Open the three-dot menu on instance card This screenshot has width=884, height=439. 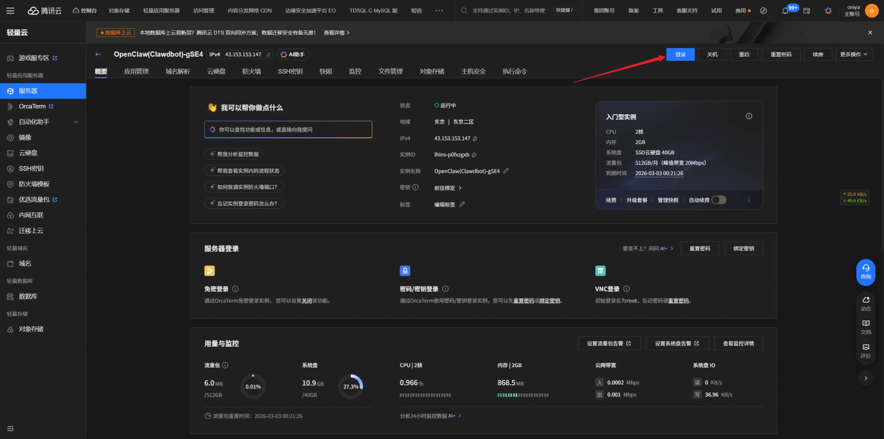[x=749, y=200]
